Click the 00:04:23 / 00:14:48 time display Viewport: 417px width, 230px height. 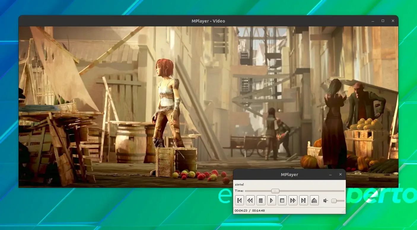coord(250,211)
